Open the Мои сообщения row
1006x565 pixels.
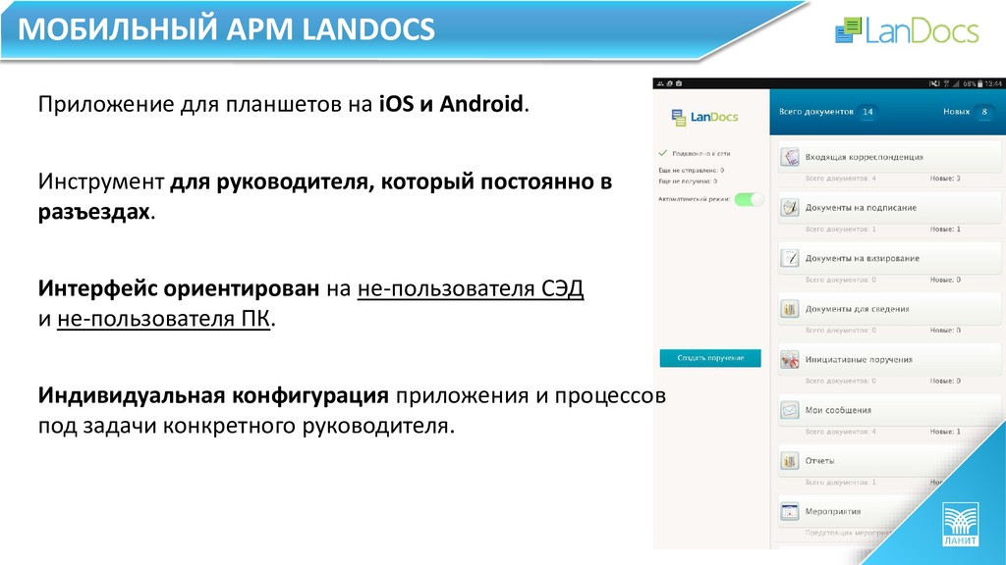(889, 410)
